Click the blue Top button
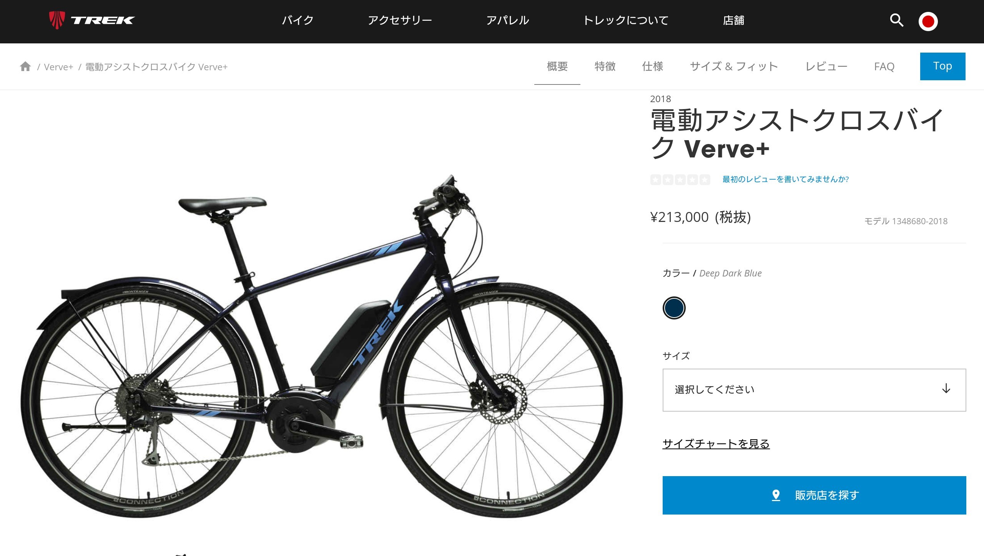 (x=942, y=66)
